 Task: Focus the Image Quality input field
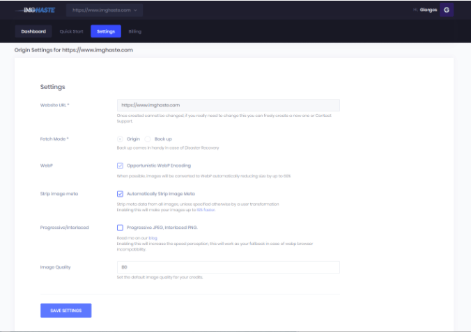[228, 267]
